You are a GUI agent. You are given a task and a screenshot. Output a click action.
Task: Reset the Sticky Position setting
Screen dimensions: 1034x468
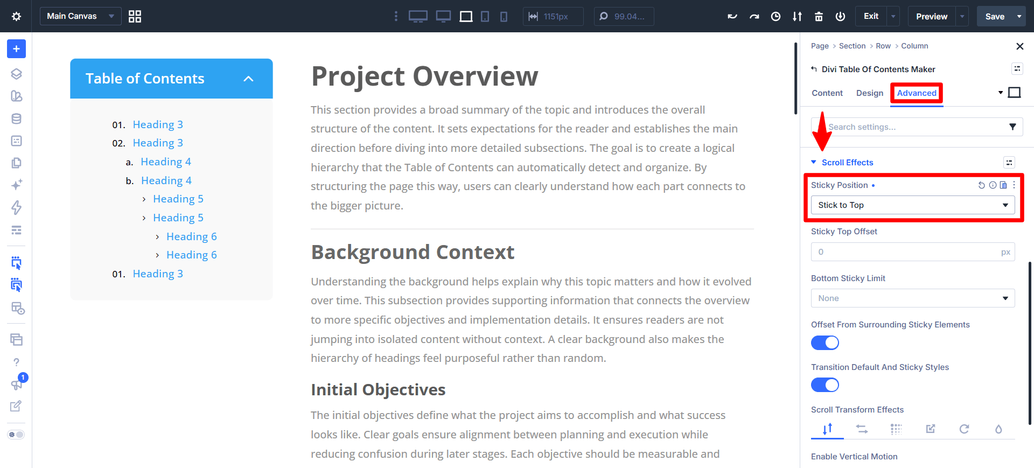click(x=982, y=185)
